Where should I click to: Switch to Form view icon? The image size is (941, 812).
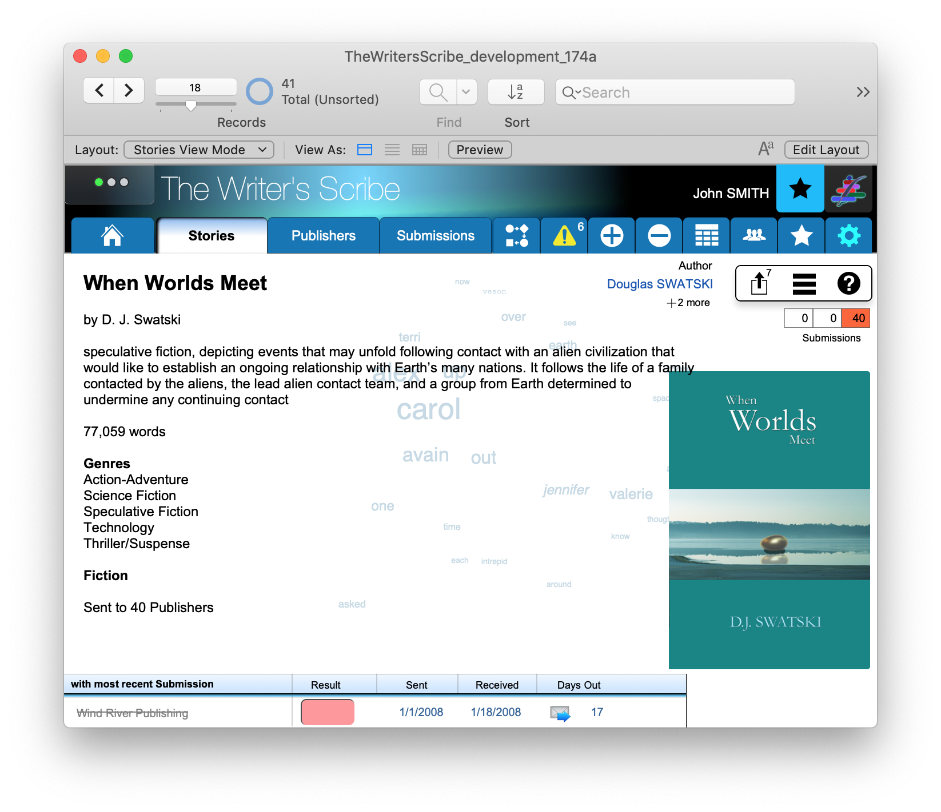coord(365,150)
